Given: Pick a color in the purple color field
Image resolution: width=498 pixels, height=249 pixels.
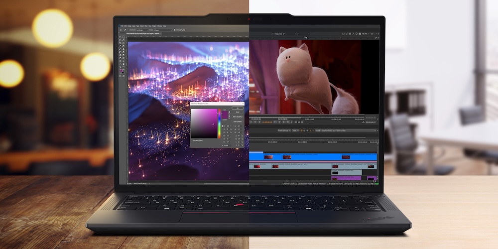Looking at the screenshot, I should click(x=204, y=123).
